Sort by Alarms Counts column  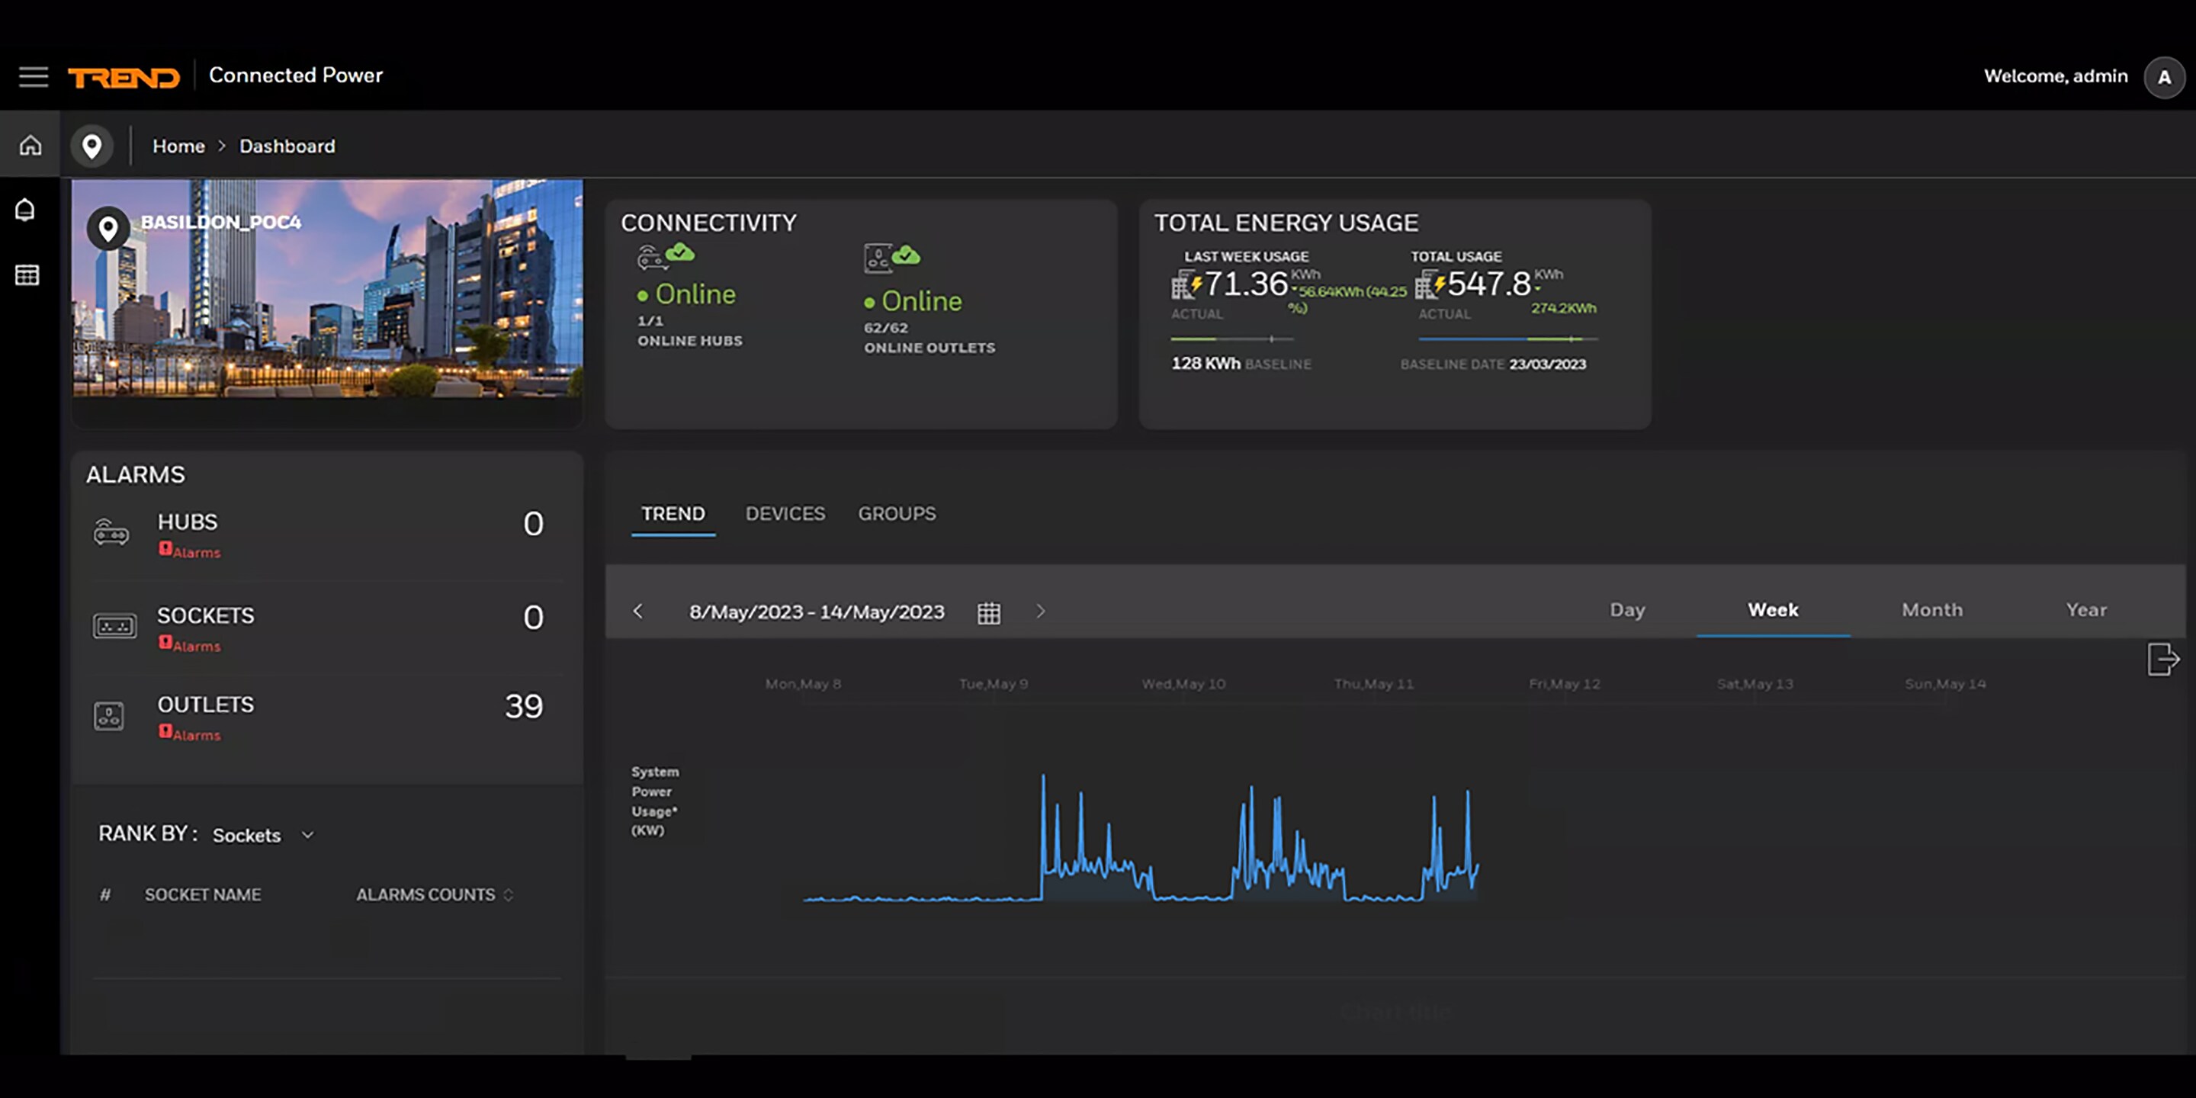[x=435, y=894]
